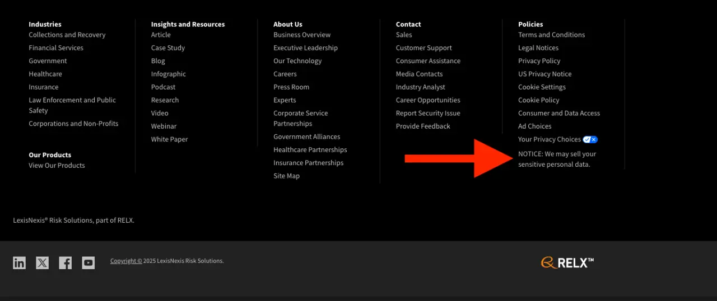Click the sensitive personal data NOTICE link
The width and height of the screenshot is (717, 301).
[x=557, y=159]
